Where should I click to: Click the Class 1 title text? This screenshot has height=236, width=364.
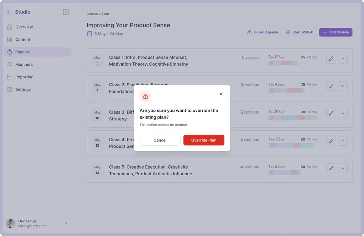point(149,61)
